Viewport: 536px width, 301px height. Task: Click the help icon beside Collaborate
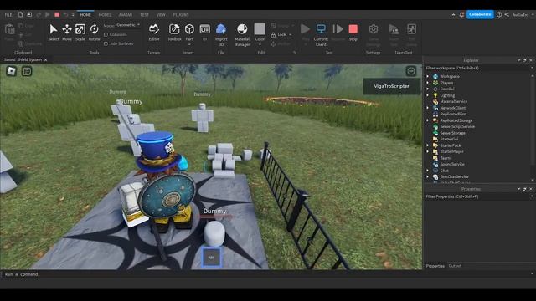tap(499, 15)
